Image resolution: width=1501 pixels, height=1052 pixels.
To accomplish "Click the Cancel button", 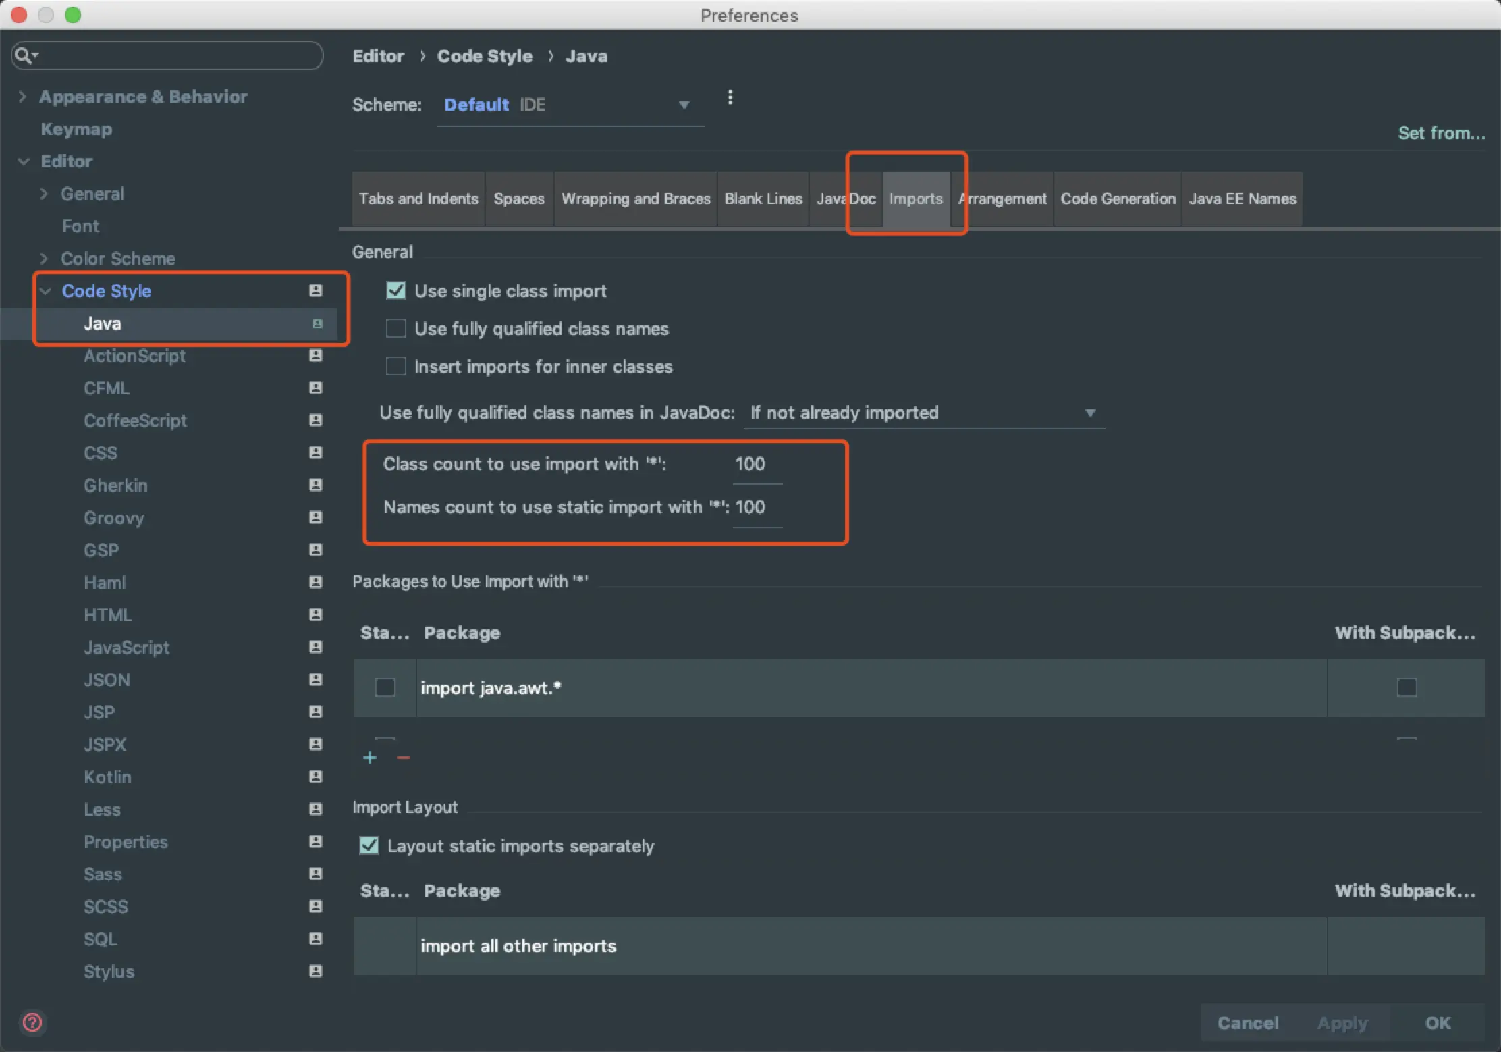I will [1247, 1022].
